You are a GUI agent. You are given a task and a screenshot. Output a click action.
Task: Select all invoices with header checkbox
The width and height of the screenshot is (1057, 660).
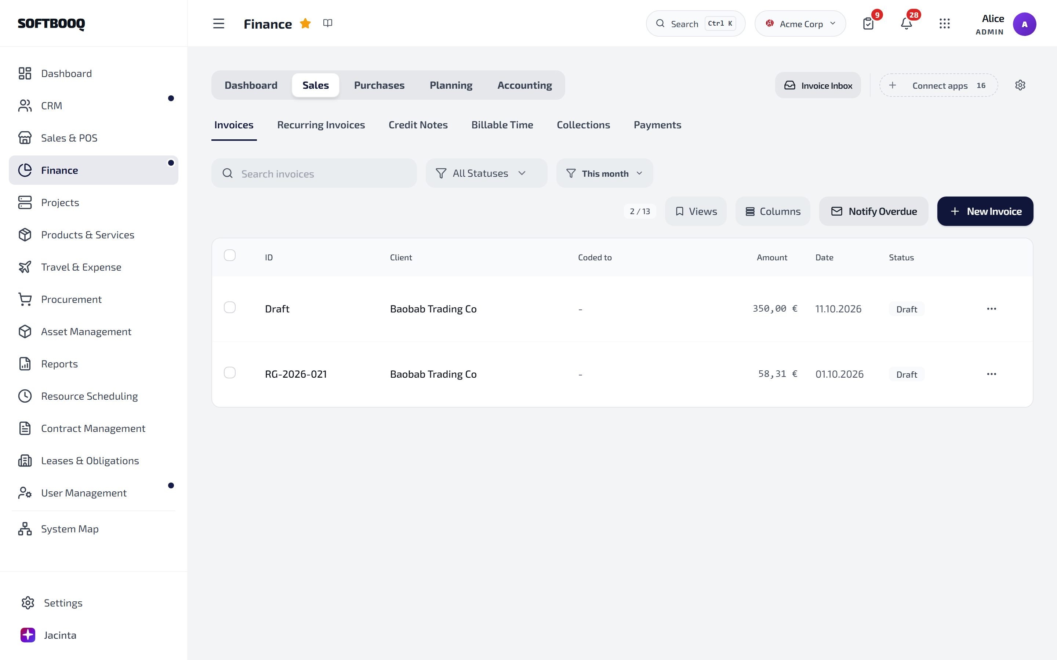pyautogui.click(x=230, y=255)
